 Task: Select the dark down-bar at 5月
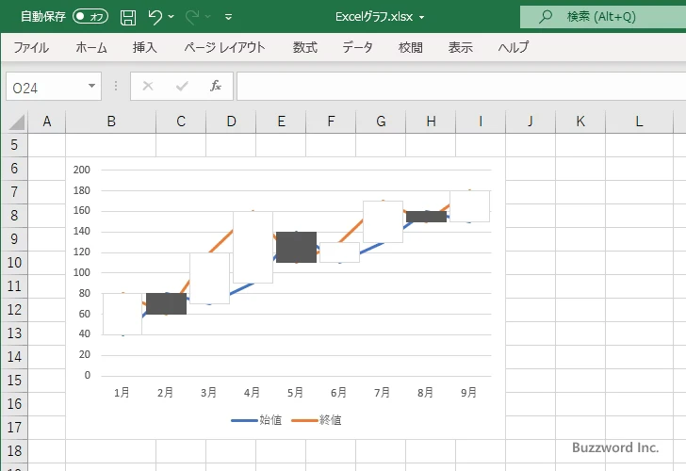296,247
